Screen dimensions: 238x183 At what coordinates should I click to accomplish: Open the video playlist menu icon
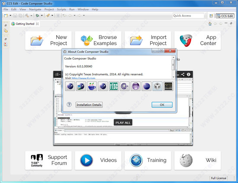[58, 75]
